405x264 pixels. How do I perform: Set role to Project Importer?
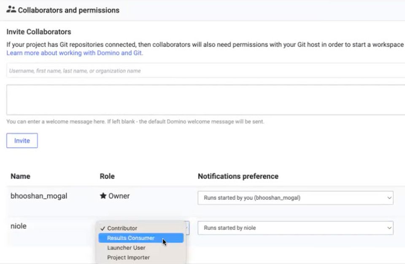(x=128, y=257)
